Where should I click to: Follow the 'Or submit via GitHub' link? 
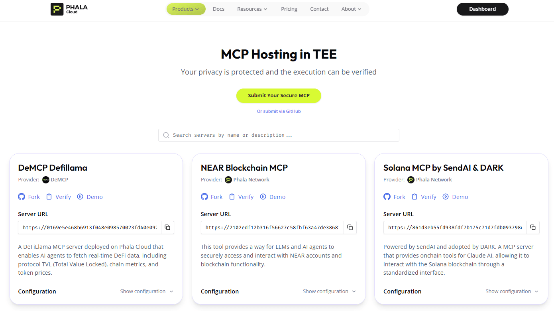[x=279, y=111]
